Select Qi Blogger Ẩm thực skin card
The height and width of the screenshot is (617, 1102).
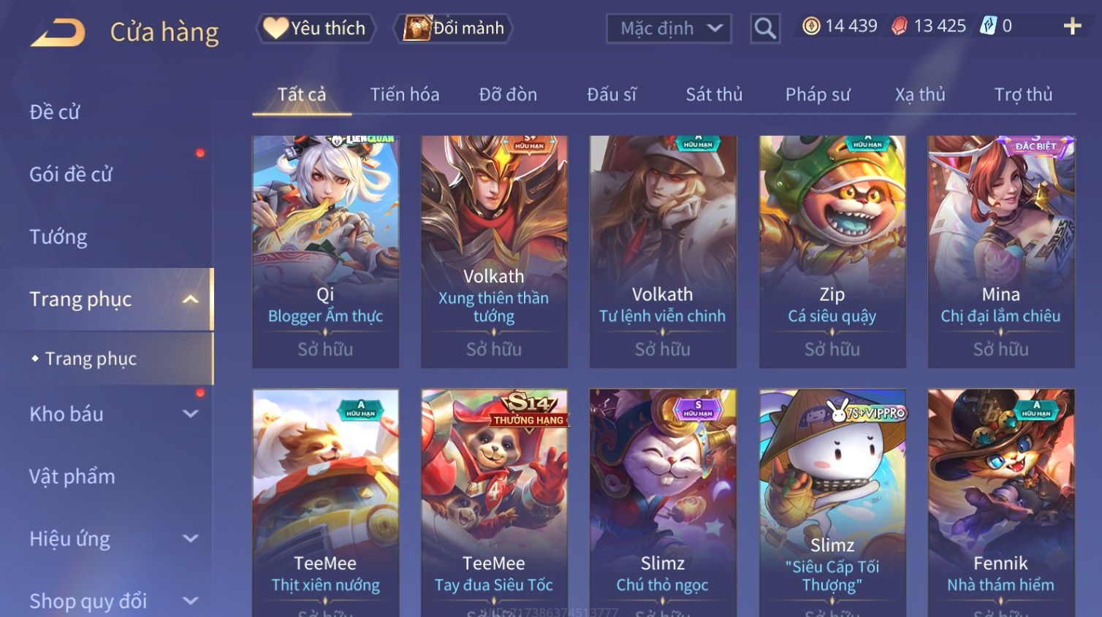[325, 251]
